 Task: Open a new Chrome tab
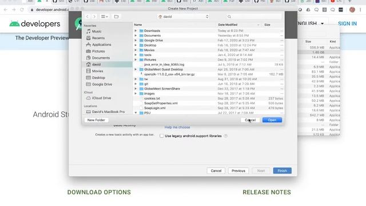(x=349, y=1)
